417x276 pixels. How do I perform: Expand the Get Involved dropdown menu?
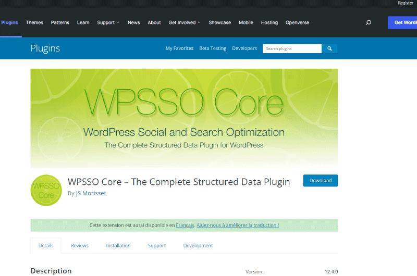185,22
